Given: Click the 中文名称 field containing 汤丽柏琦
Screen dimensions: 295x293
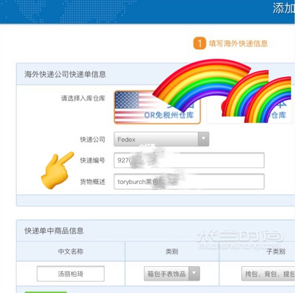Looking at the screenshot, I should 70,274.
